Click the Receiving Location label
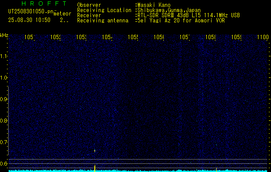Screen dimensions: 271x172 coord(104,10)
